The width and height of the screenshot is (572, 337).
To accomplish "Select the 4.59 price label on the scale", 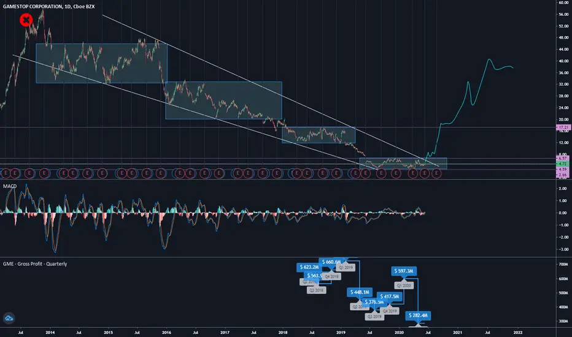I will point(563,169).
